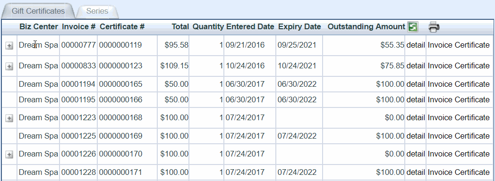The height and width of the screenshot is (181, 495).
Task: Select the Gift Certificates tab
Action: [38, 11]
